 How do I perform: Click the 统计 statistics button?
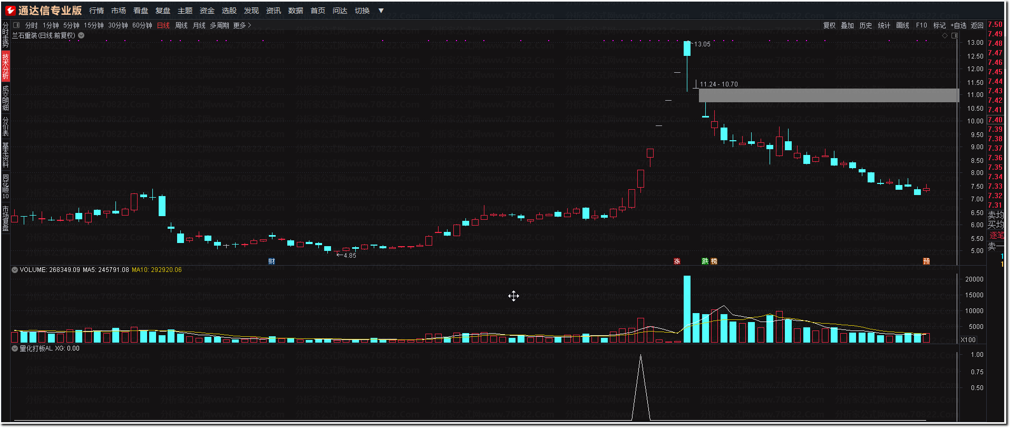(x=884, y=25)
